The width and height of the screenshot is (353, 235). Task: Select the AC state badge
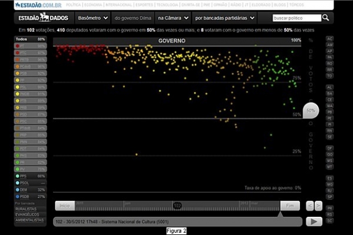click(x=330, y=39)
